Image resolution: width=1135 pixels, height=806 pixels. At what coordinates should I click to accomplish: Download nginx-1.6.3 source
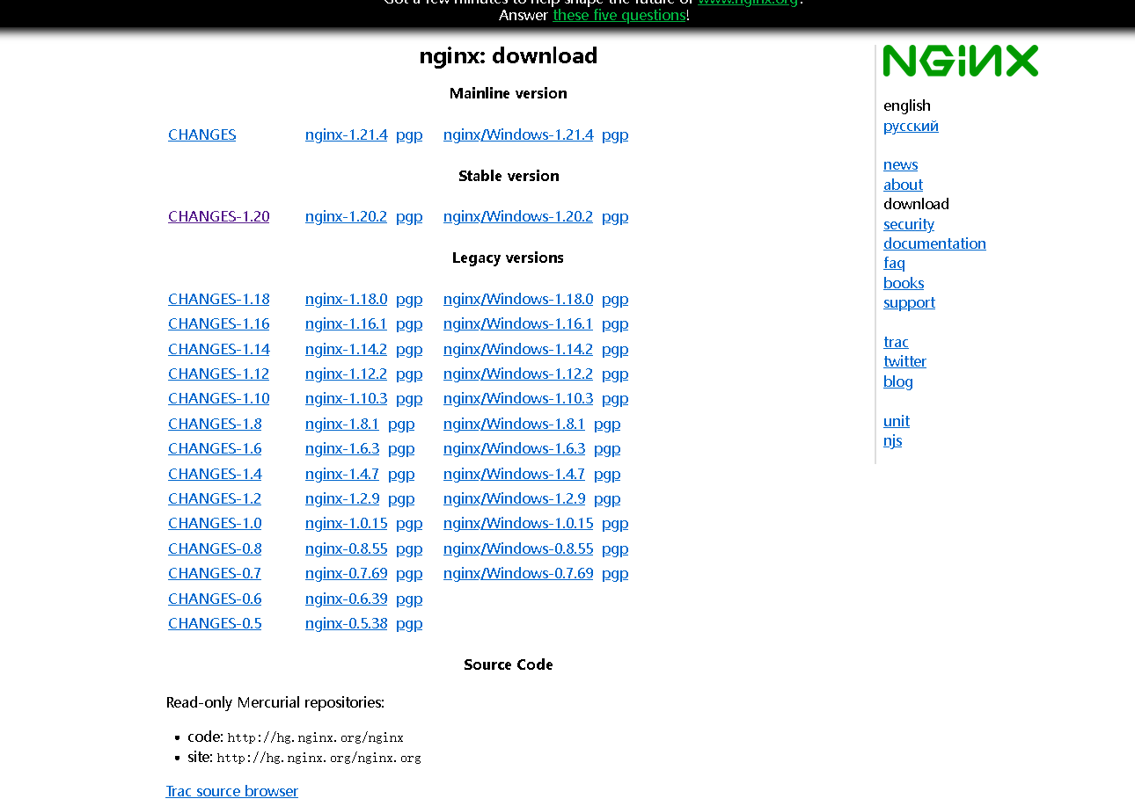[x=342, y=448]
